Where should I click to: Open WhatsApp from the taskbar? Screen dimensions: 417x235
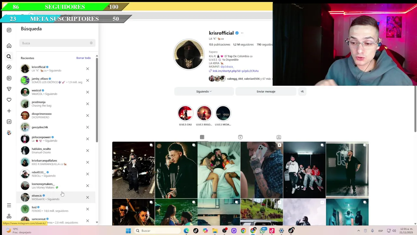tap(262, 231)
